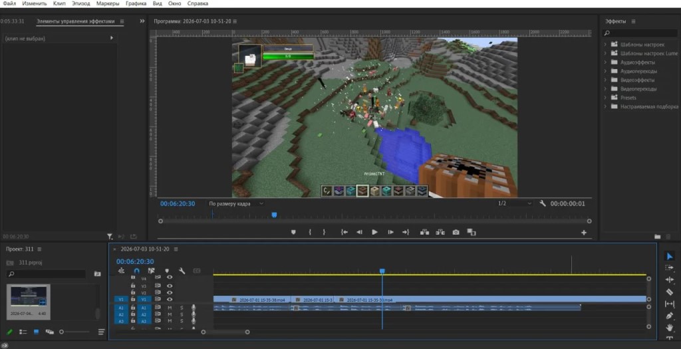
Task: Activate the Slip tool
Action: click(669, 304)
